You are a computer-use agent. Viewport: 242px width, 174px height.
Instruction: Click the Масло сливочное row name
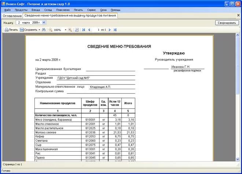pyautogui.click(x=47, y=124)
